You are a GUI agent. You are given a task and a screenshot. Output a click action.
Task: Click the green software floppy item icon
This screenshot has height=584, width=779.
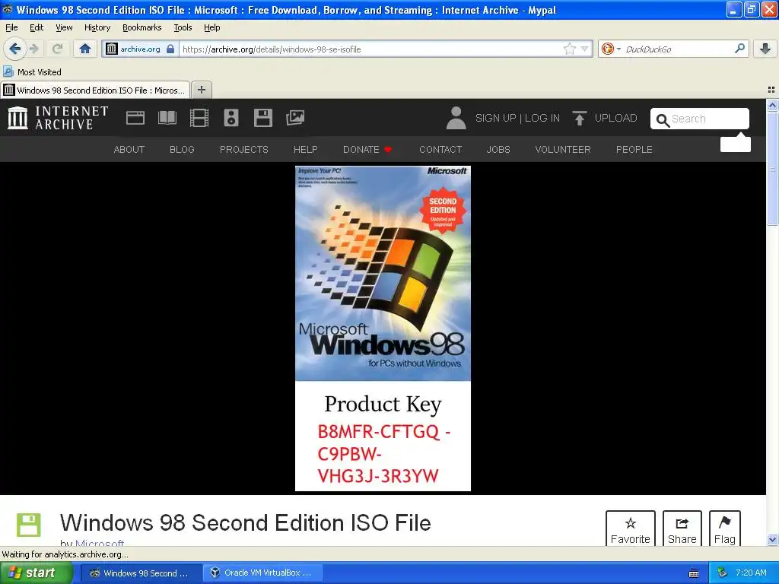pyautogui.click(x=29, y=525)
